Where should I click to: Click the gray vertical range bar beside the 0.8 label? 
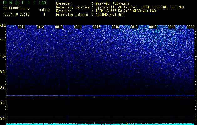(x=6, y=96)
